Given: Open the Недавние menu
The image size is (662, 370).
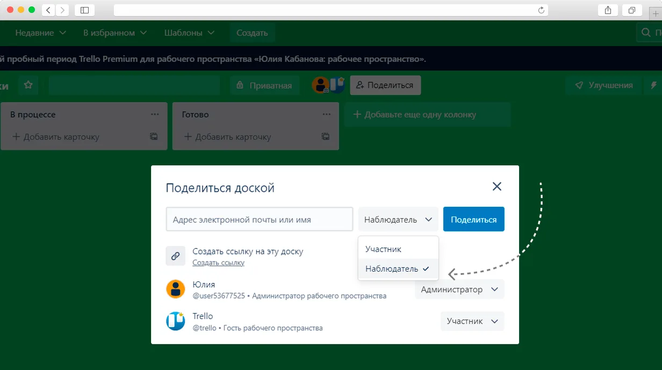Looking at the screenshot, I should click(x=41, y=33).
